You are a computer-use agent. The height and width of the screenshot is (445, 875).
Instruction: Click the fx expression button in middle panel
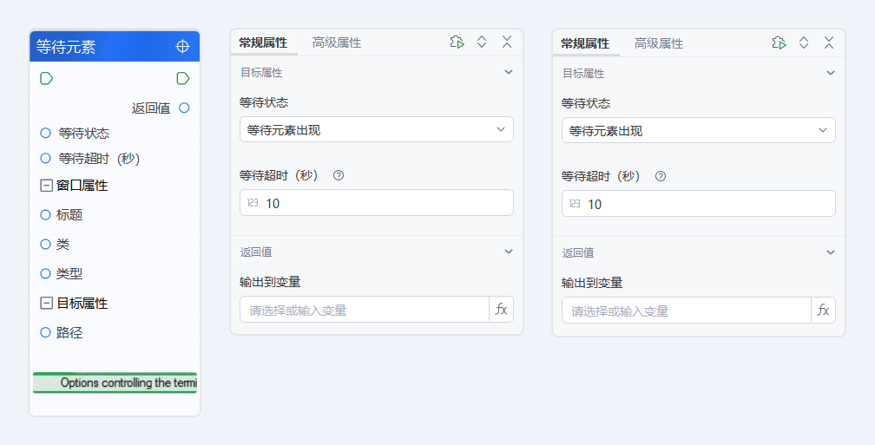click(501, 310)
